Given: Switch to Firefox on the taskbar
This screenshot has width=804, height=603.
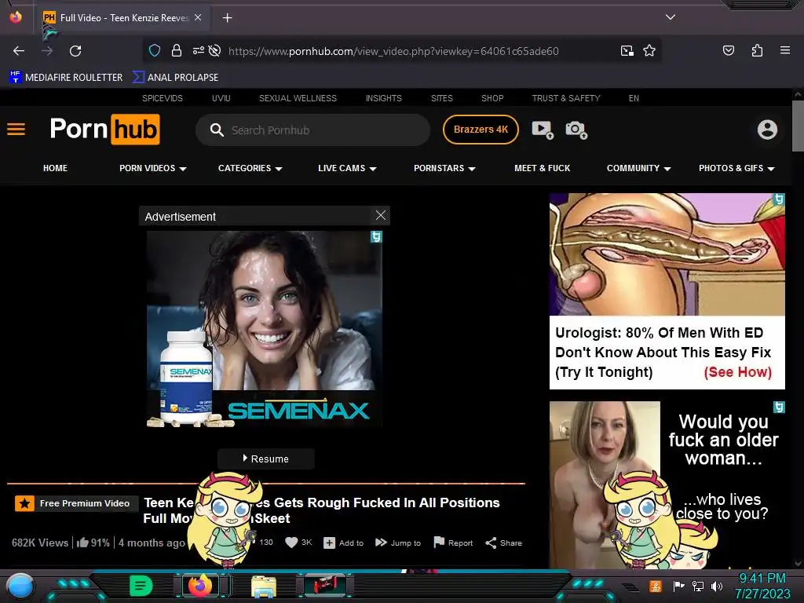Looking at the screenshot, I should point(200,586).
